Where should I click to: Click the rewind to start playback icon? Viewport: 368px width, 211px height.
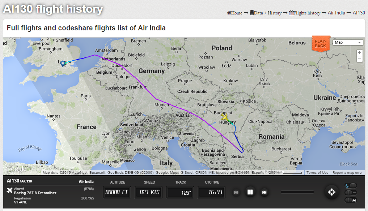tap(236, 192)
